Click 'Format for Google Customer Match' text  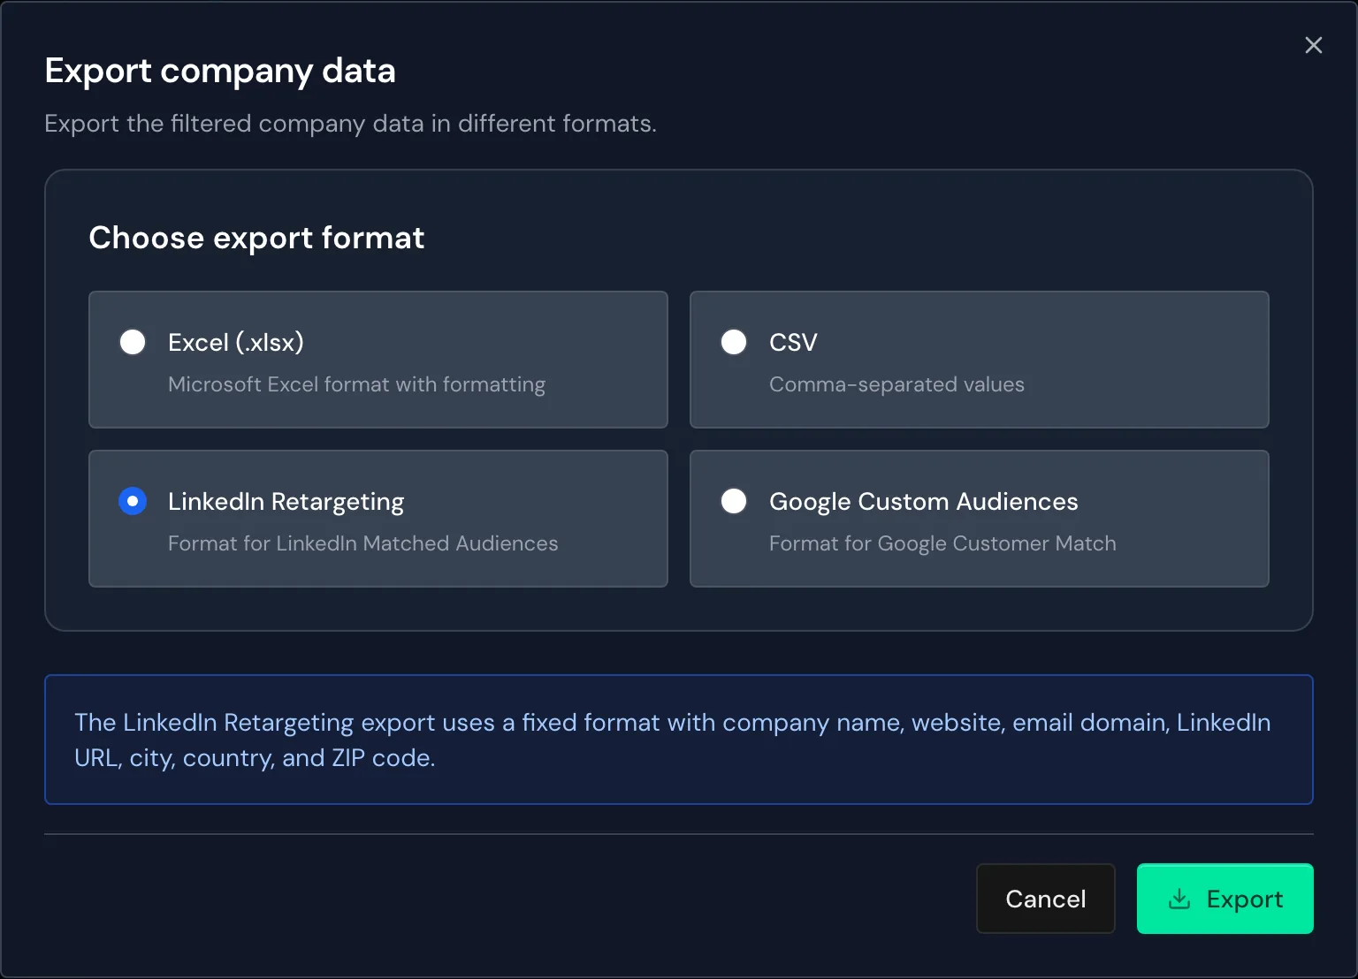click(x=942, y=543)
